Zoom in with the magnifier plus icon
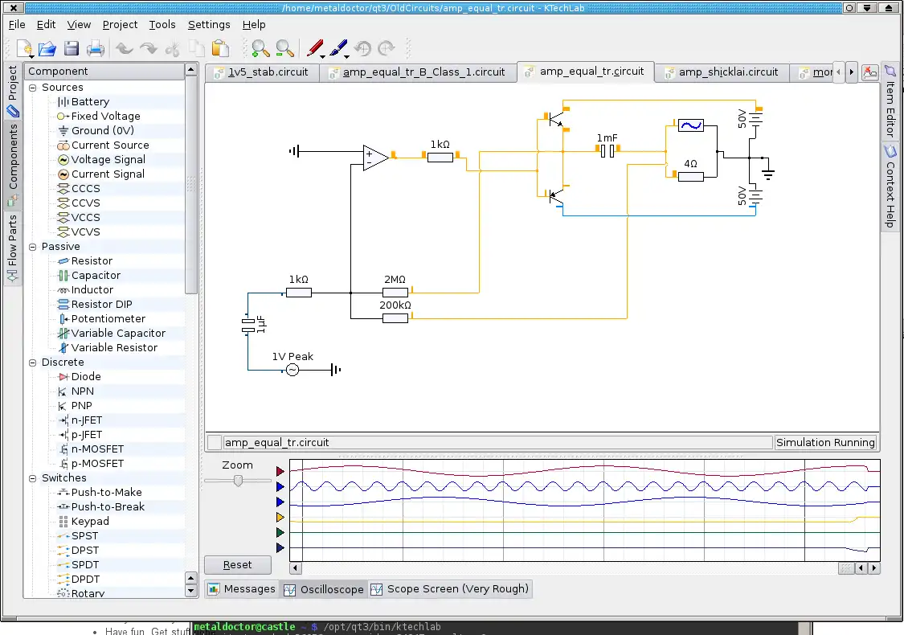 point(260,49)
